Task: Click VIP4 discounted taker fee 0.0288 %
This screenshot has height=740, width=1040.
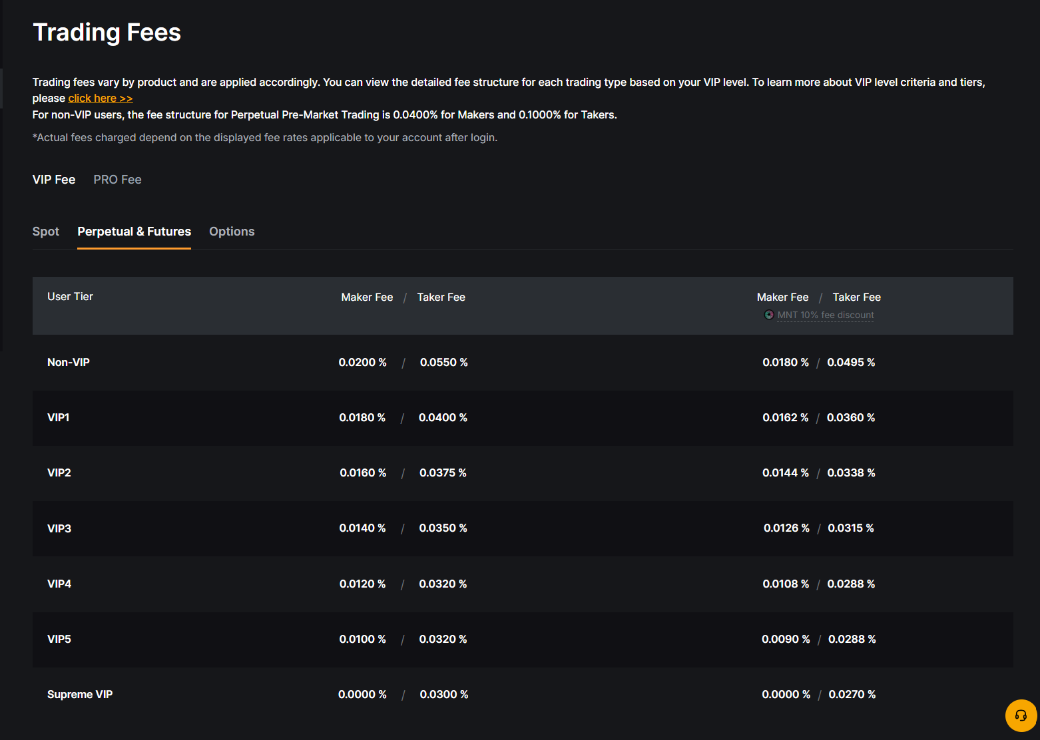Action: (x=851, y=584)
